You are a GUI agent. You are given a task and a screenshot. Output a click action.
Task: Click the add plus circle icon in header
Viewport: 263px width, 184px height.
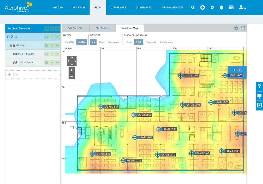pyautogui.click(x=203, y=8)
